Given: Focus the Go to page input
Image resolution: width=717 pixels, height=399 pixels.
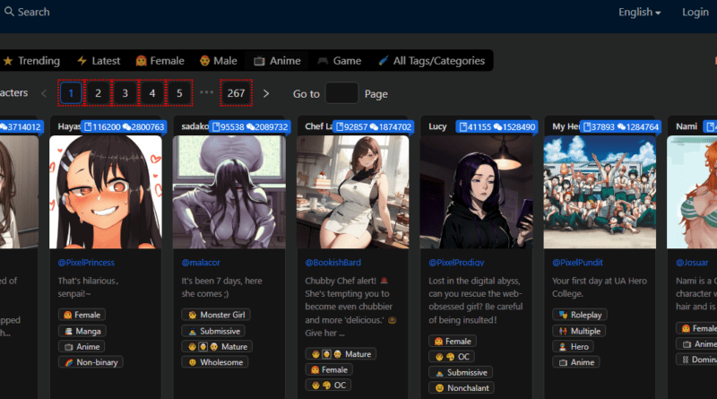Looking at the screenshot, I should point(341,93).
